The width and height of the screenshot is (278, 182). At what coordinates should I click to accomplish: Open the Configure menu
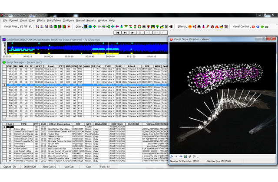pyautogui.click(x=69, y=20)
